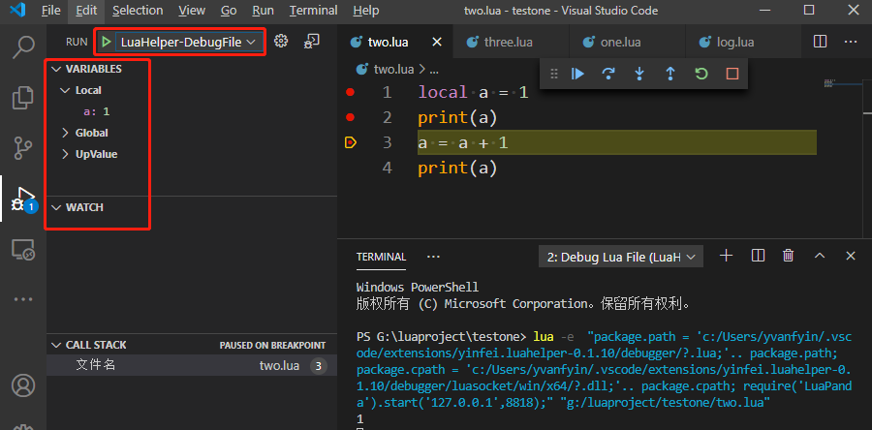Open the Run and Debug view
The height and width of the screenshot is (430, 872).
point(23,200)
